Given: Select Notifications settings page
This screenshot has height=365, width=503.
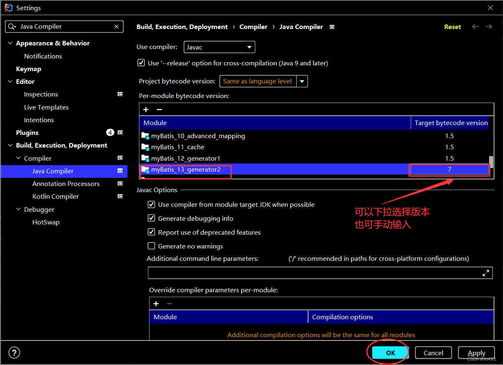Looking at the screenshot, I should pos(43,56).
